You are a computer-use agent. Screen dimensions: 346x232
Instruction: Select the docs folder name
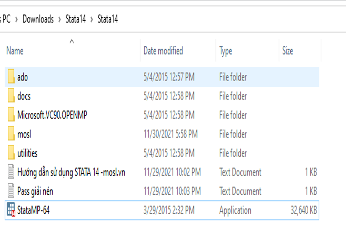[x=24, y=96]
